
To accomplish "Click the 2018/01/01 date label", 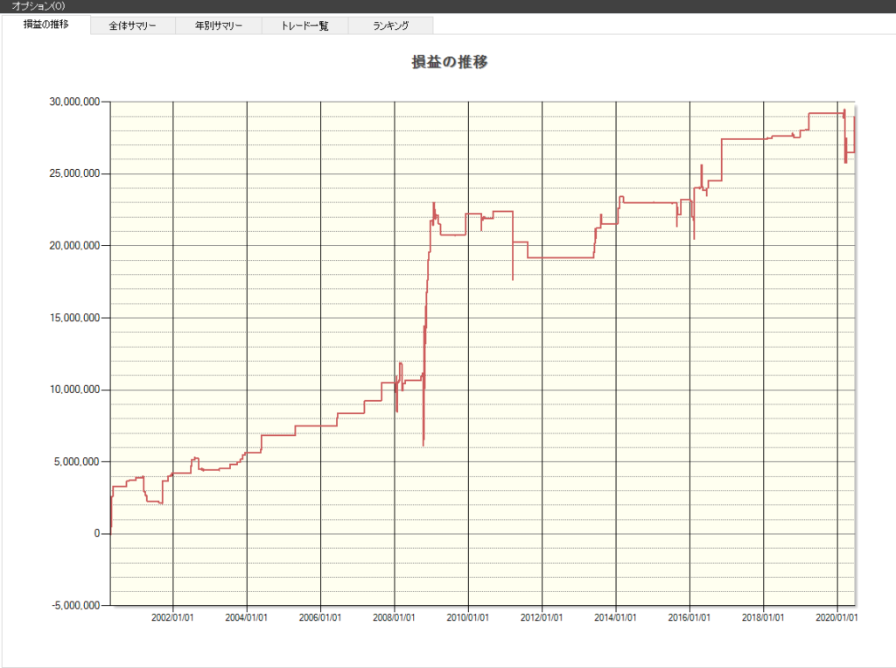I will pyautogui.click(x=763, y=618).
